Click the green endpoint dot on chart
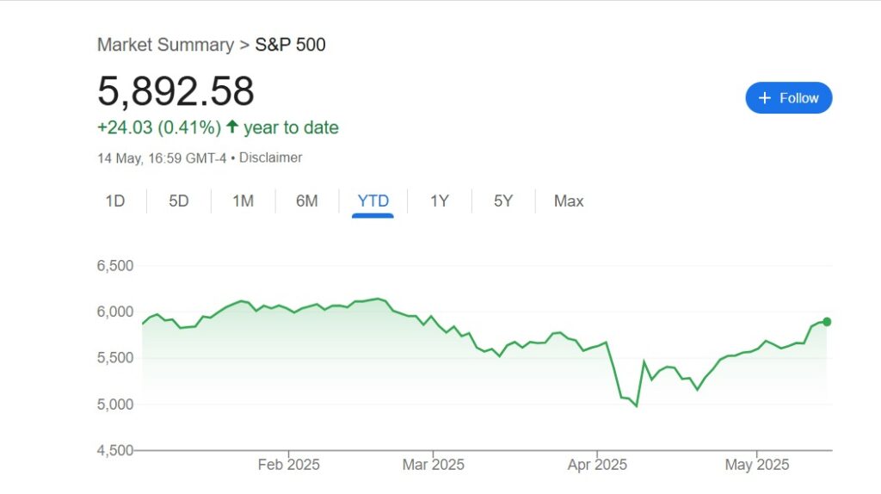This screenshot has width=881, height=494. 827,322
